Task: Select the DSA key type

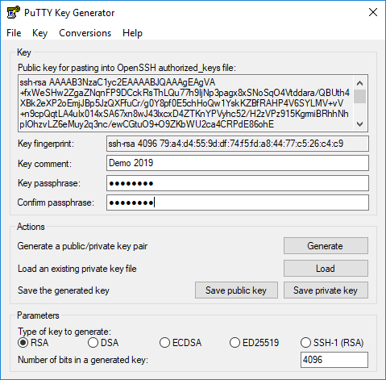Action: 103,343
